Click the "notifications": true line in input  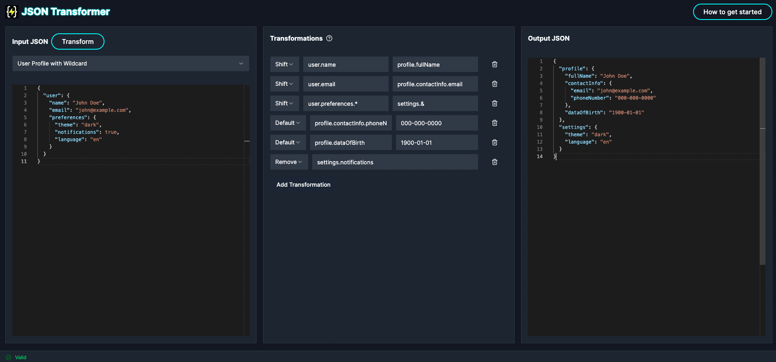(x=87, y=132)
